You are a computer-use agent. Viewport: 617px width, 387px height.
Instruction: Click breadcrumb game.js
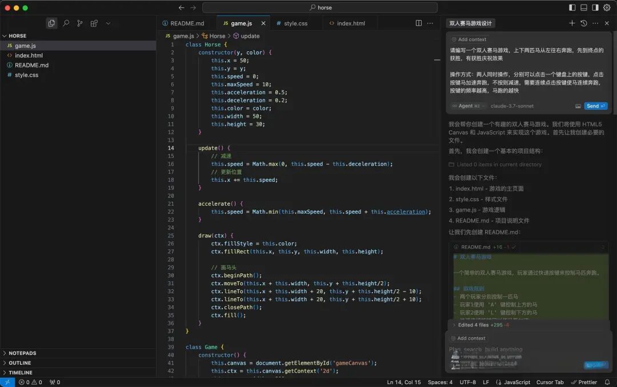180,36
